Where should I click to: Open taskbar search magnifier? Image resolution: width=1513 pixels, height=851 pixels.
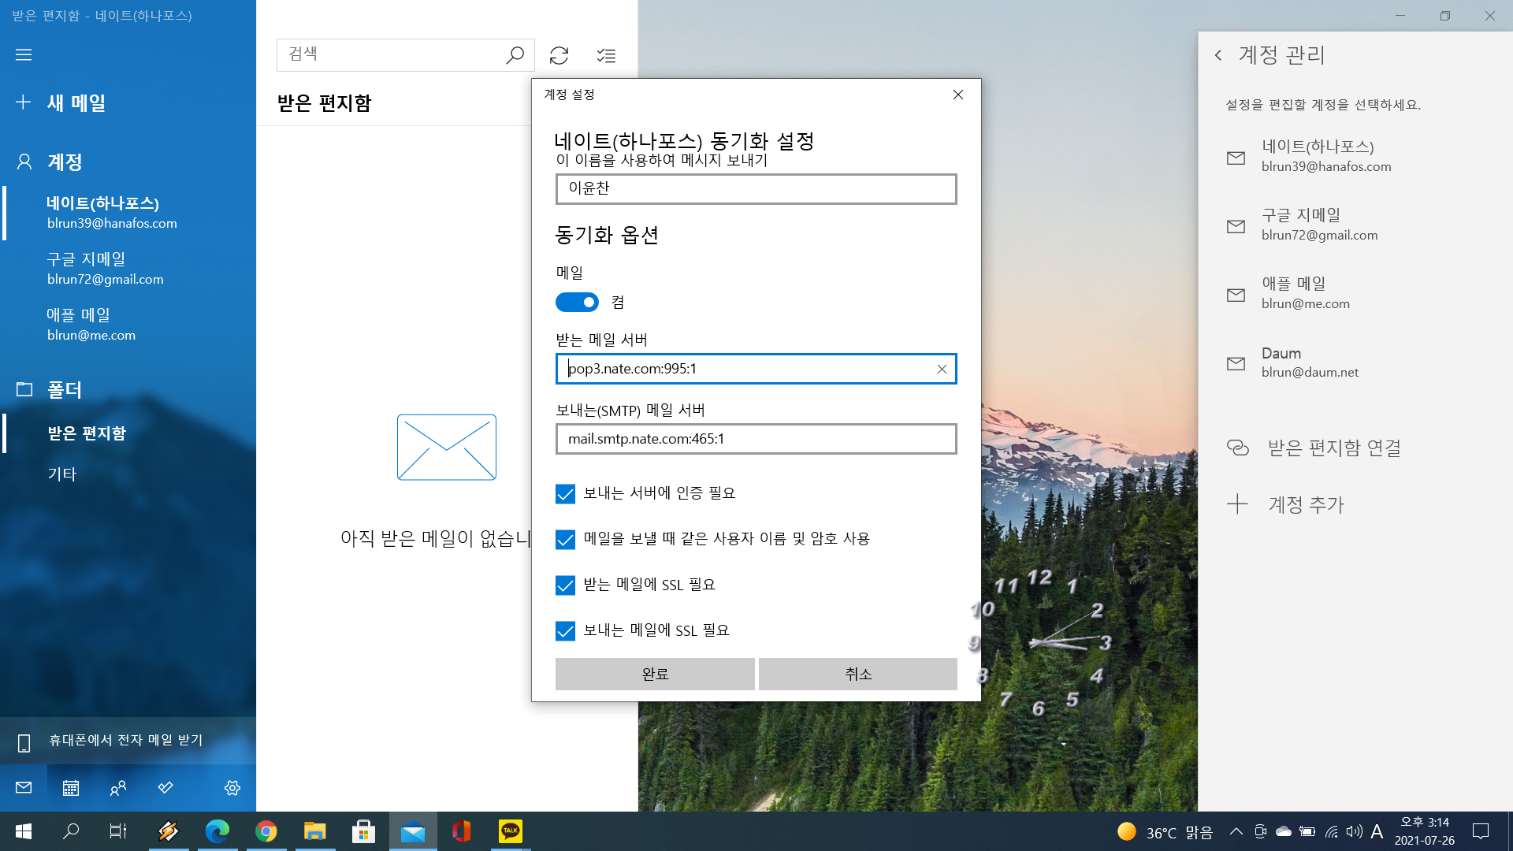click(71, 831)
